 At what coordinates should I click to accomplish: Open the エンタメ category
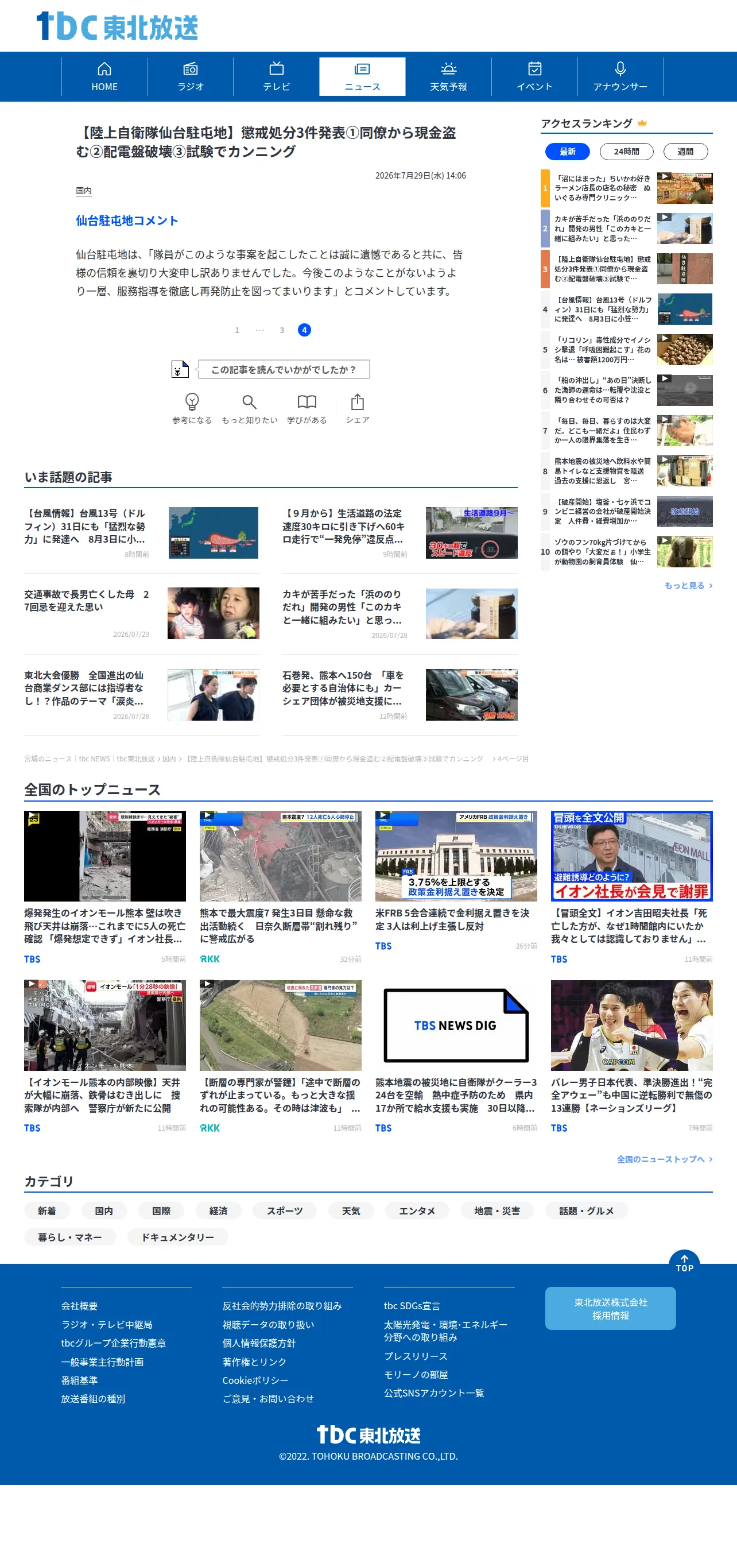tap(417, 1210)
